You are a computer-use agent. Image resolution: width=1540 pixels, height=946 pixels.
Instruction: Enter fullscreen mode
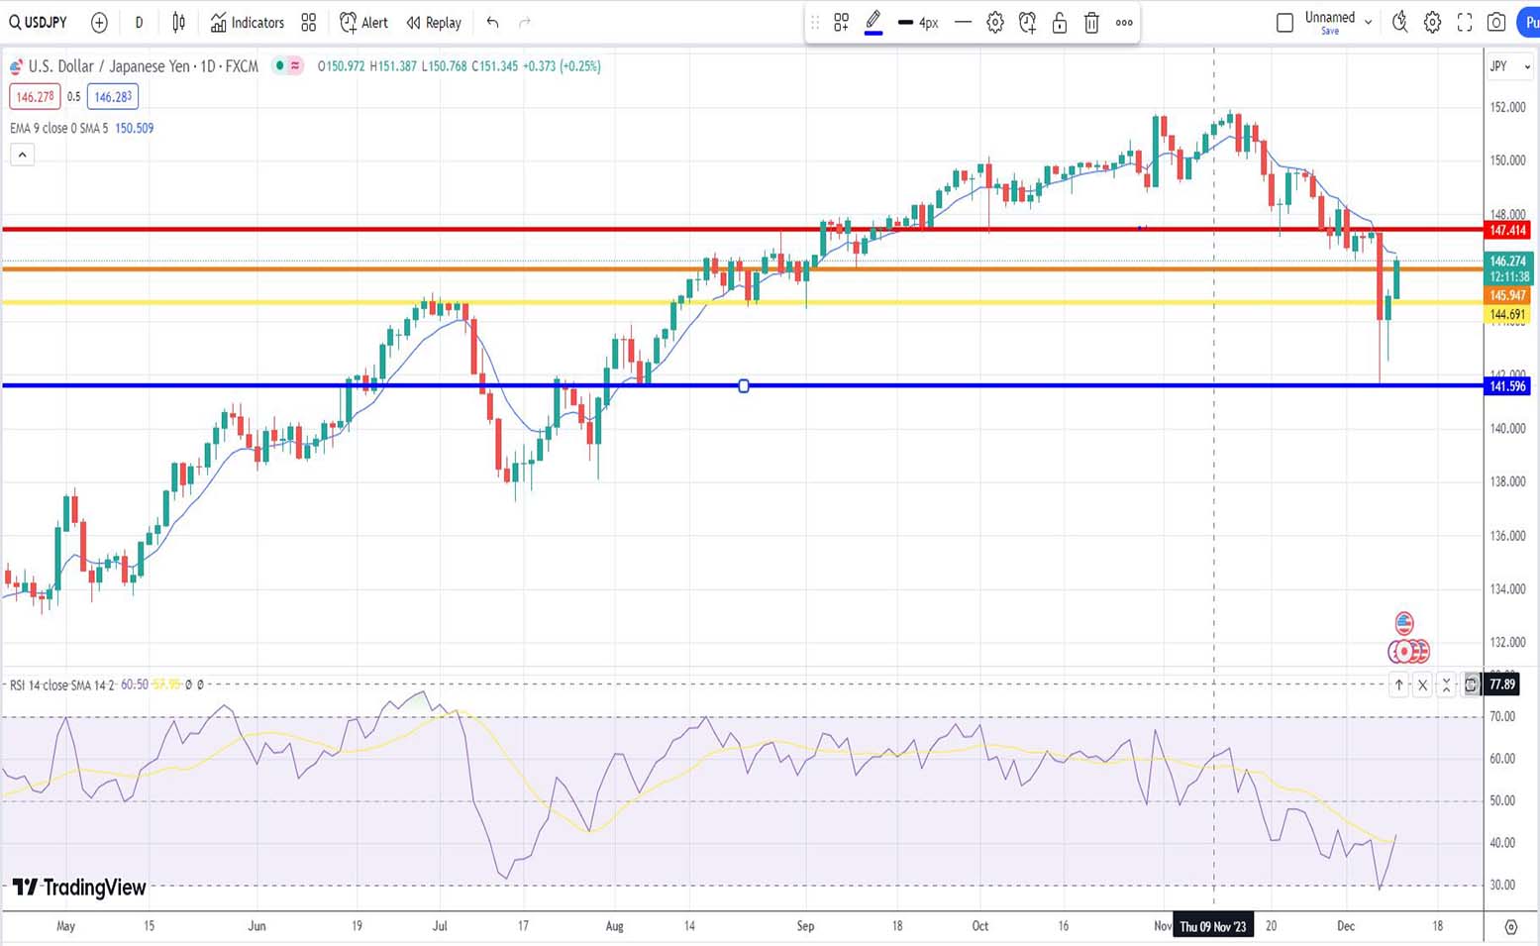pyautogui.click(x=1465, y=22)
